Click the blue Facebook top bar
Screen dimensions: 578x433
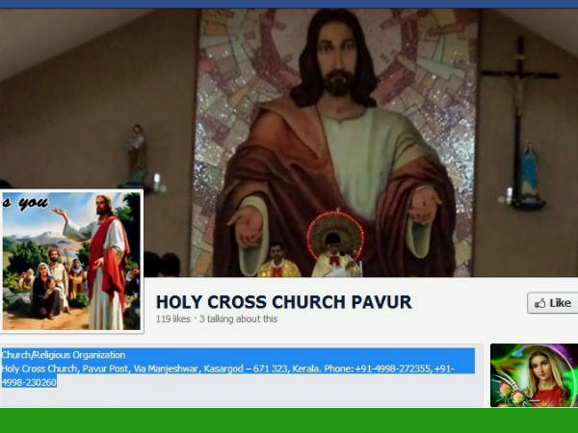pos(289,4)
